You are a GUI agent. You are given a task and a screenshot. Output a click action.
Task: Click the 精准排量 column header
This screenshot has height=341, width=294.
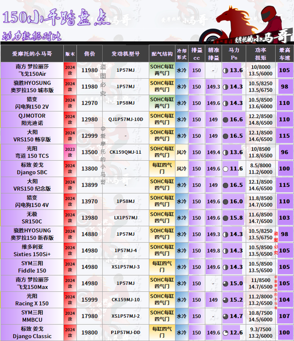click(x=214, y=54)
